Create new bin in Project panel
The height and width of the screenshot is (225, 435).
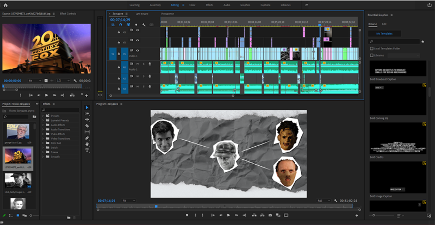tap(34, 117)
